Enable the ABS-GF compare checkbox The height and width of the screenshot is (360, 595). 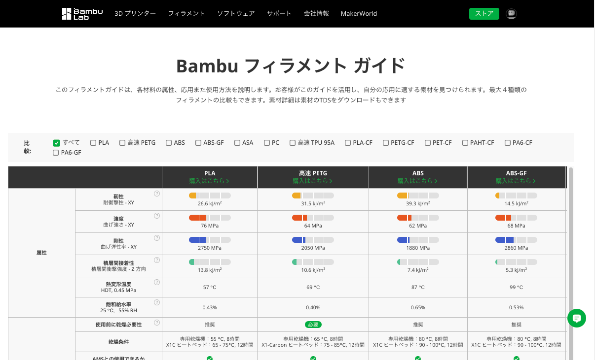(198, 143)
